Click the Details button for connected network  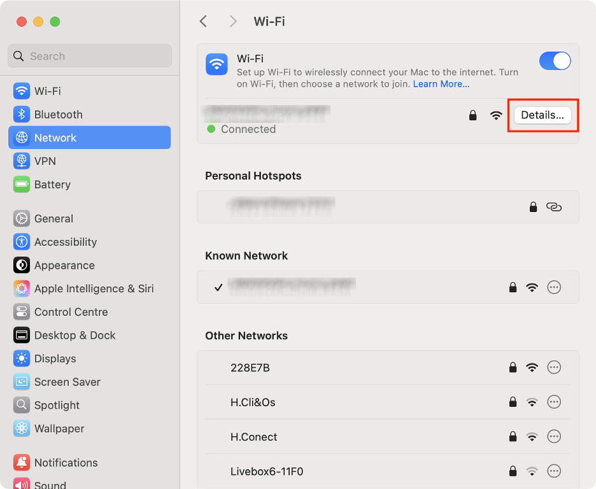[x=543, y=115]
